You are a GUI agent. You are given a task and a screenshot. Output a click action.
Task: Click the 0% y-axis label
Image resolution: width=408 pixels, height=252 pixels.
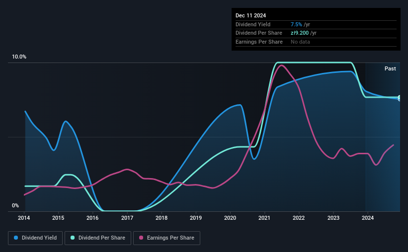pos(15,205)
